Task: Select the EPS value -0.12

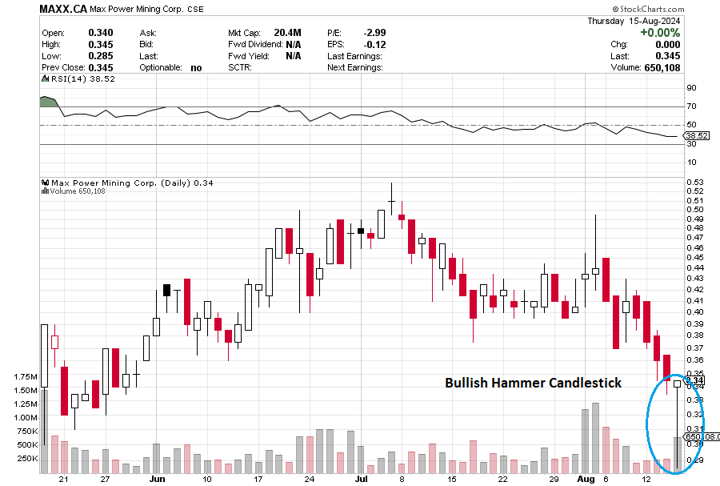Action: [374, 45]
